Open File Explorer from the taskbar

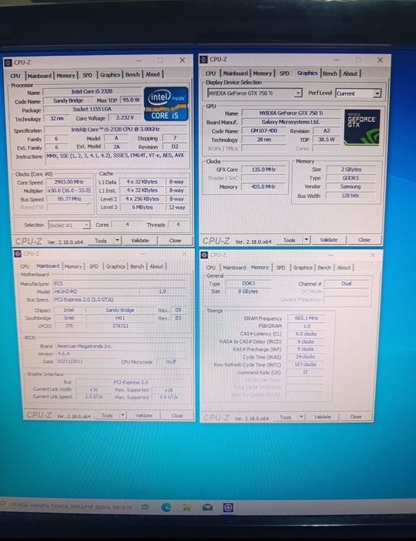187,507
